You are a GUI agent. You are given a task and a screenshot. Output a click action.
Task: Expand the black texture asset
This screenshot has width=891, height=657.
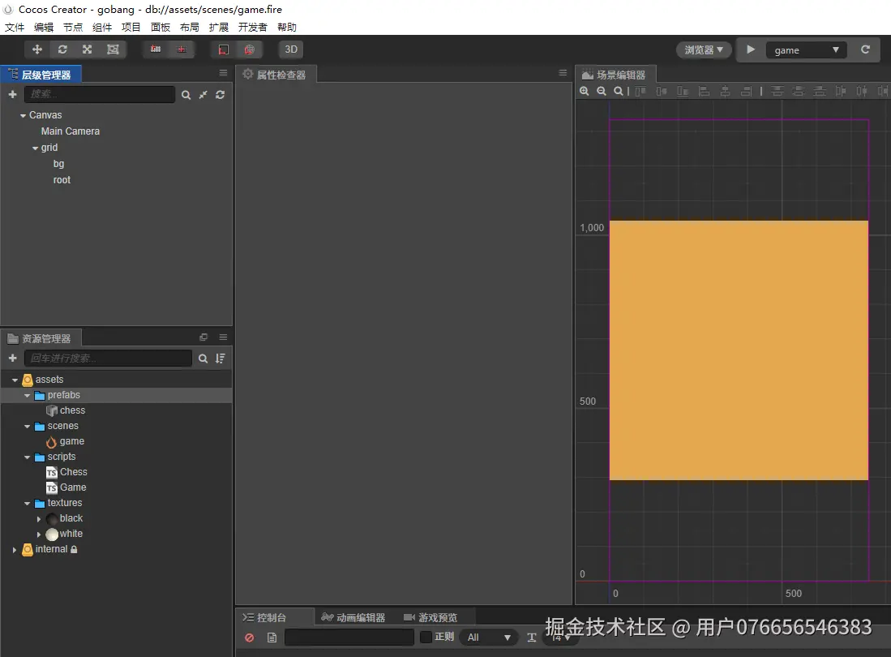click(x=39, y=518)
